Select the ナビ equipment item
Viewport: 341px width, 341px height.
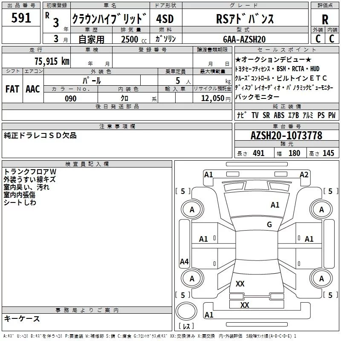pyautogui.click(x=241, y=116)
